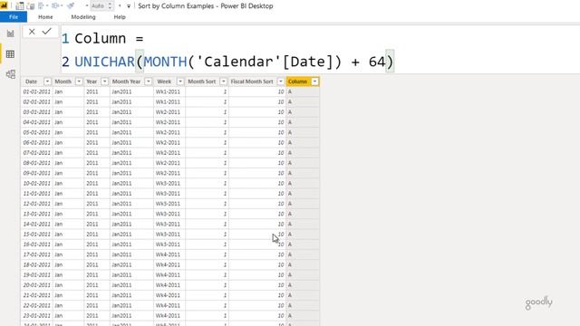The width and height of the screenshot is (580, 326).
Task: Select the Week column header
Action: point(164,81)
